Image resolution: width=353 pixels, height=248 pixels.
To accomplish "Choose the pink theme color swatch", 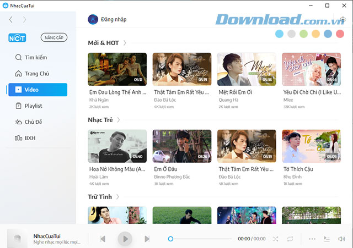I will click(340, 34).
